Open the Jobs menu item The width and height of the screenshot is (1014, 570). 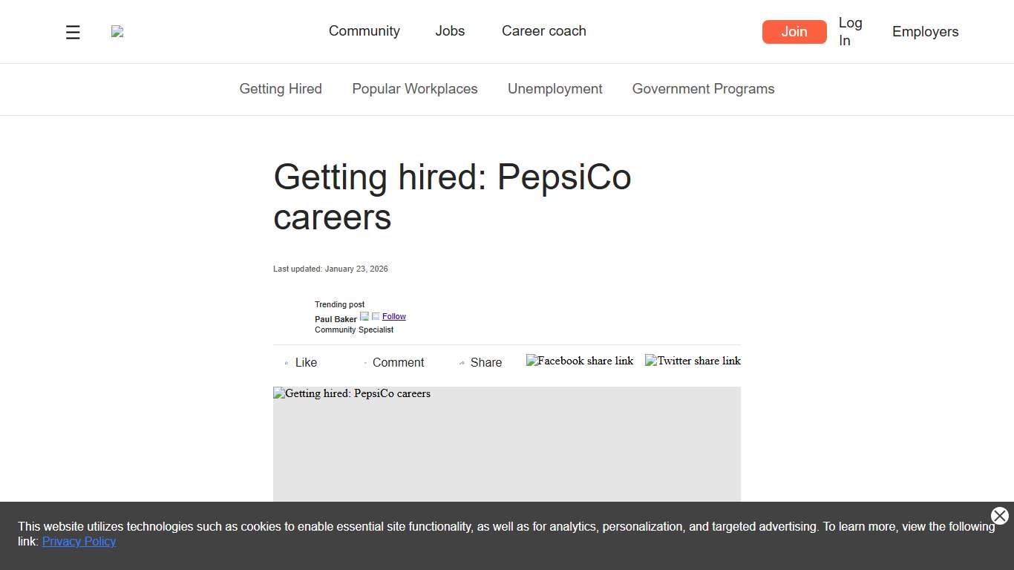pyautogui.click(x=450, y=31)
